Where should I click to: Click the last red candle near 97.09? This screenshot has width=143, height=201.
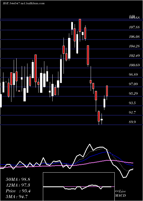click(107, 91)
